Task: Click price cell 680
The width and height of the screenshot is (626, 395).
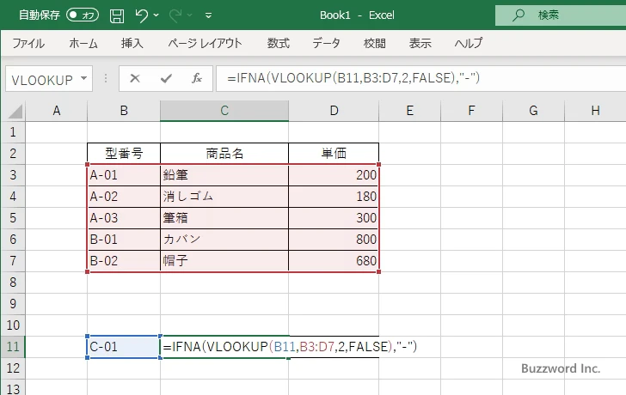Action: coord(334,261)
